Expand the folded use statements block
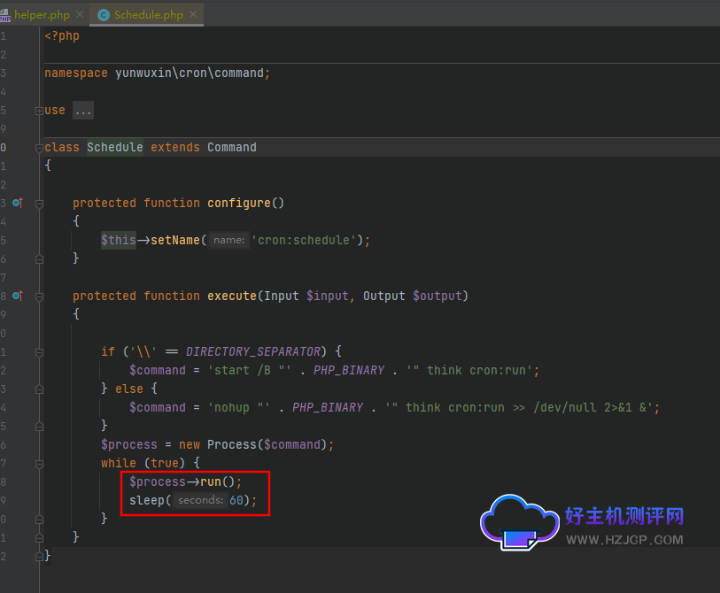 tap(38, 110)
